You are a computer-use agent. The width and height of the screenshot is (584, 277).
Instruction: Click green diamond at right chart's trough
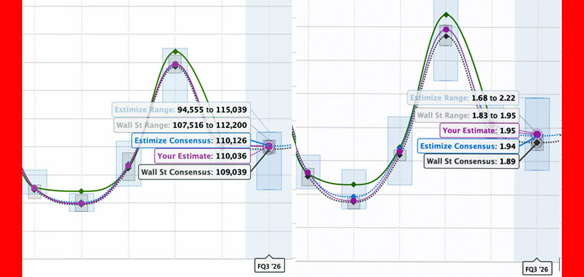click(x=354, y=184)
